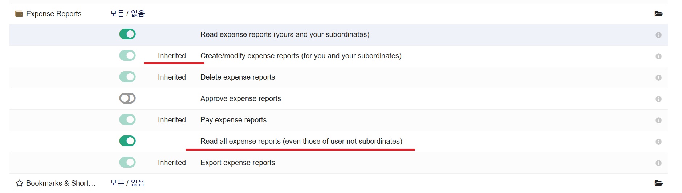Show info for Create/modify expense reports

658,56
